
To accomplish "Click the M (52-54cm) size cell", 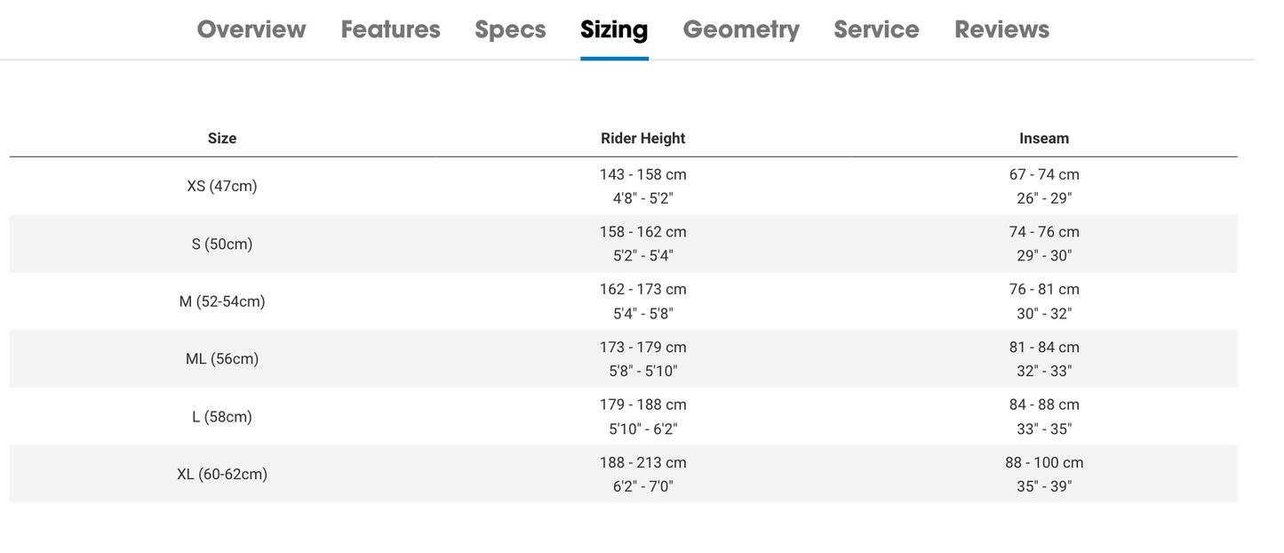I will [222, 301].
